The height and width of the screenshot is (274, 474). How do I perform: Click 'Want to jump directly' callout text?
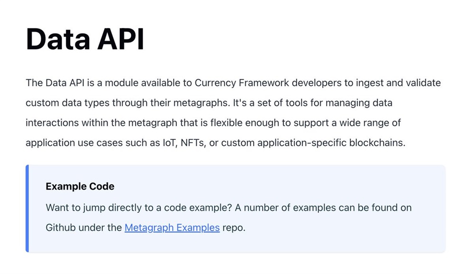pos(89,208)
